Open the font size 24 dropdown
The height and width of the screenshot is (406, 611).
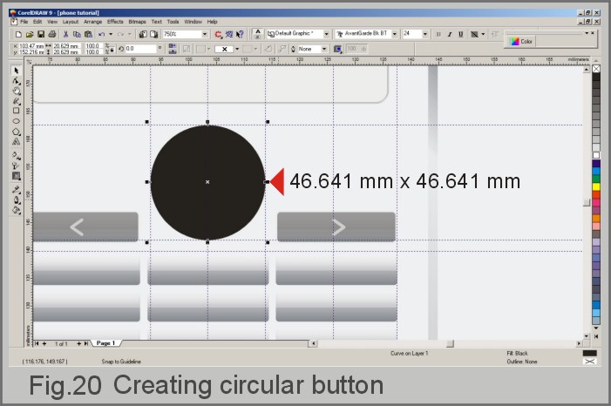pos(425,34)
